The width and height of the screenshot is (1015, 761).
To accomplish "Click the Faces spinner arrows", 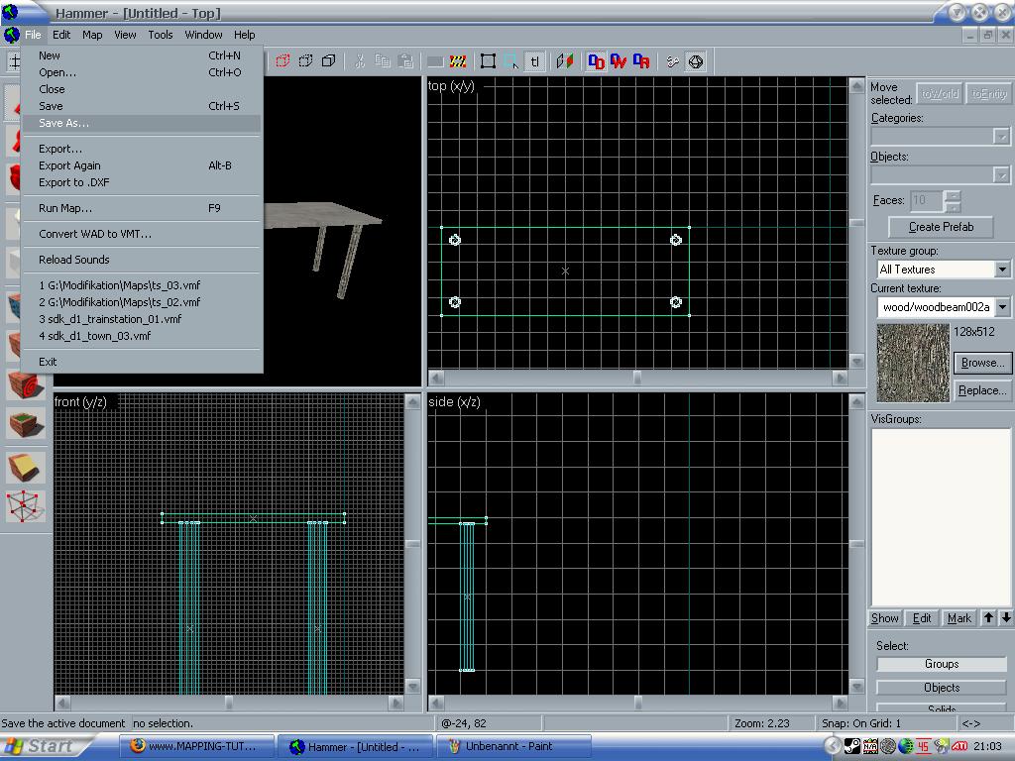I will 953,201.
